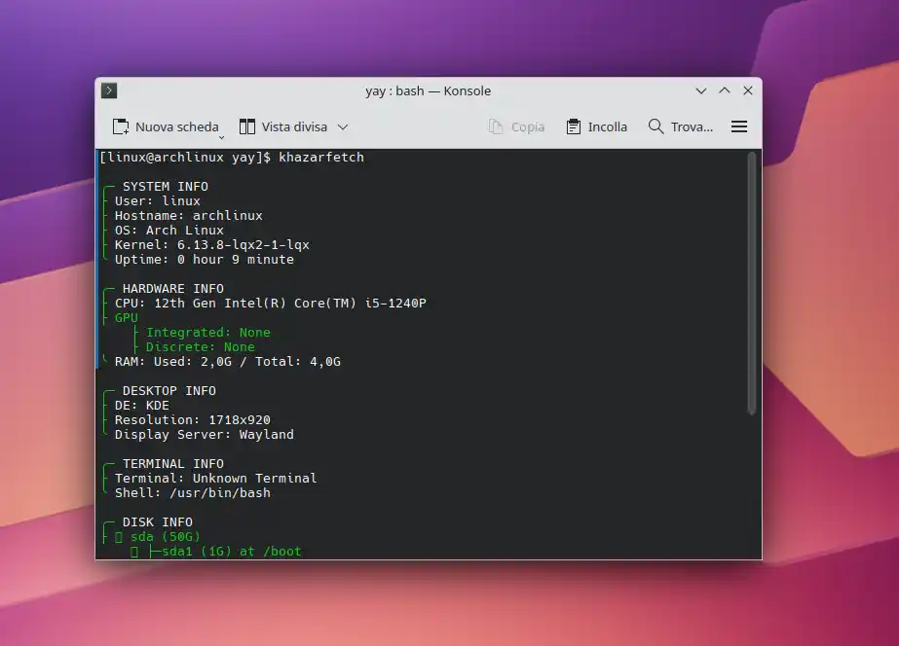This screenshot has height=646, width=899.
Task: Click the Kernel 6.13.8-lqx2-1-lqx line
Action: [212, 244]
